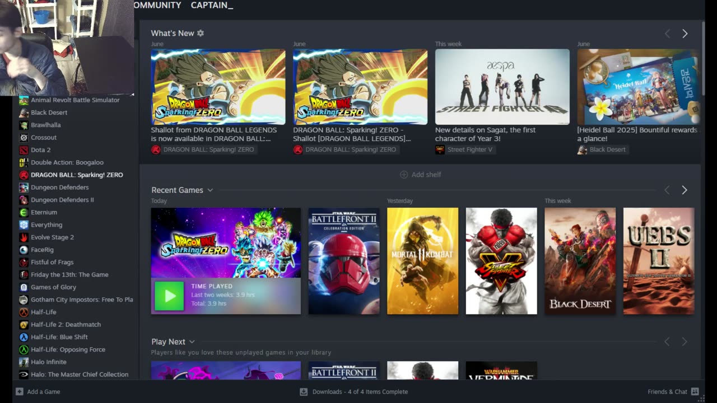Click Black Desert news tag
717x403 pixels.
tap(602, 149)
